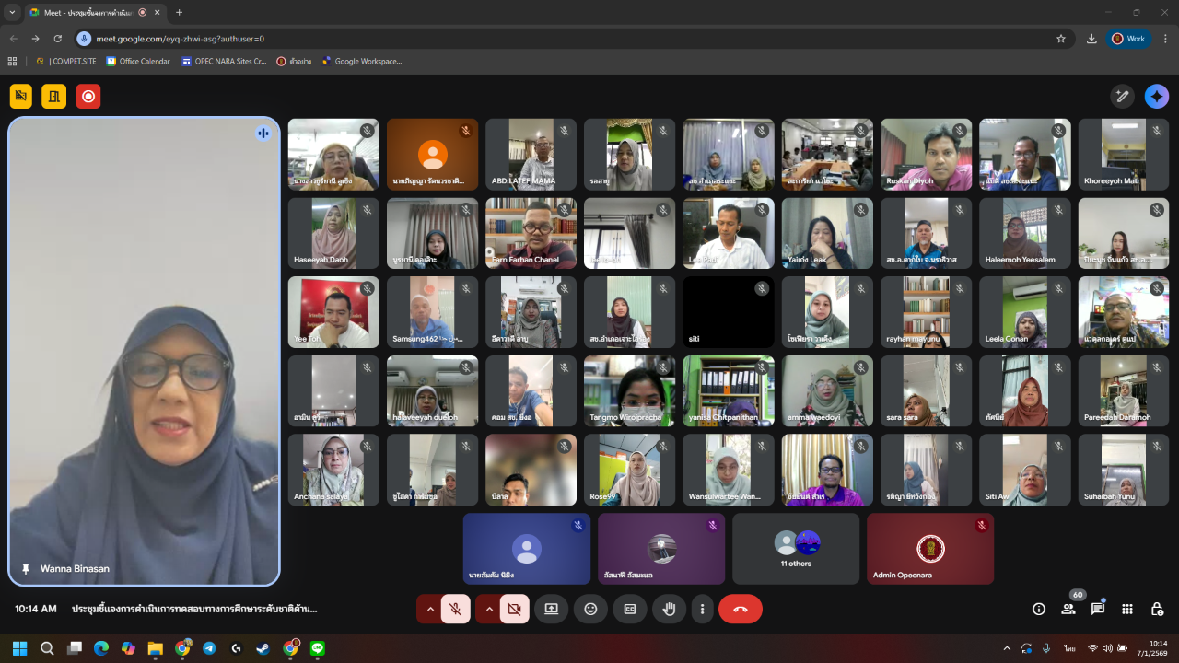Screen dimensions: 1179x663
Task: Open the Gemini sparkle assistant button
Action: [1157, 96]
